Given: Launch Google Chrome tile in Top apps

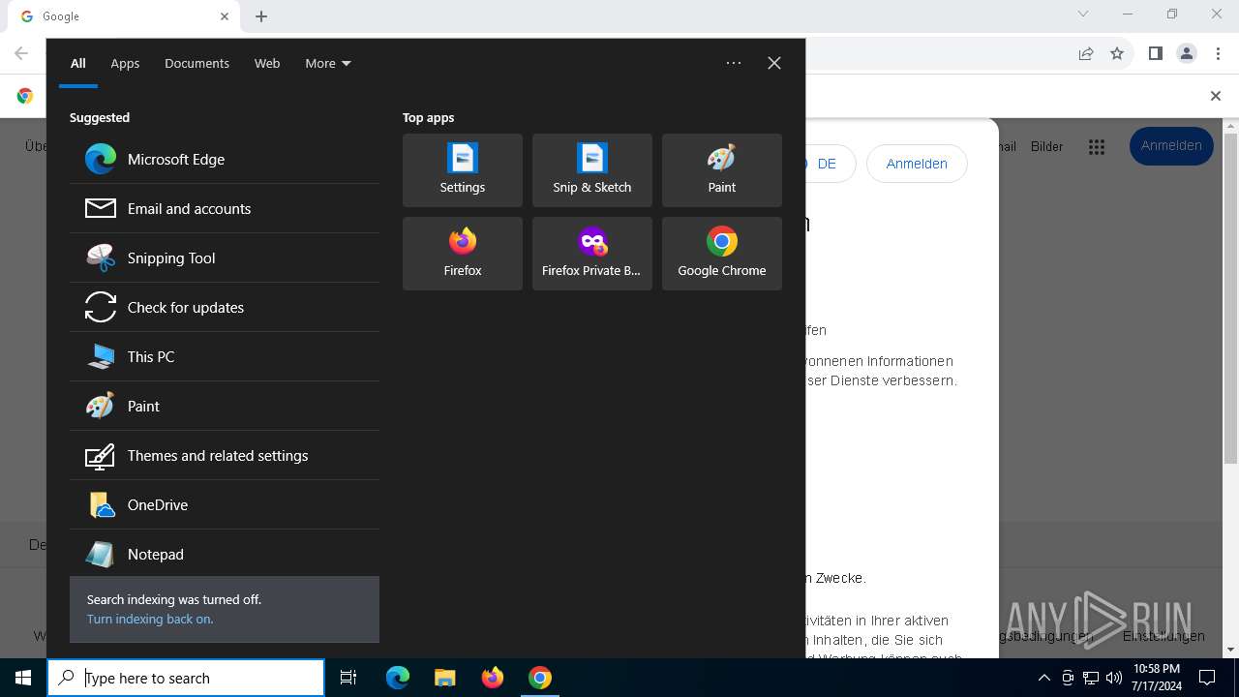Looking at the screenshot, I should [x=722, y=254].
